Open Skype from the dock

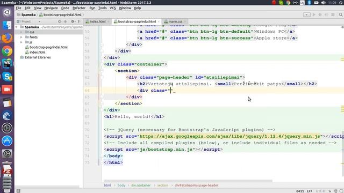click(x=7, y=77)
